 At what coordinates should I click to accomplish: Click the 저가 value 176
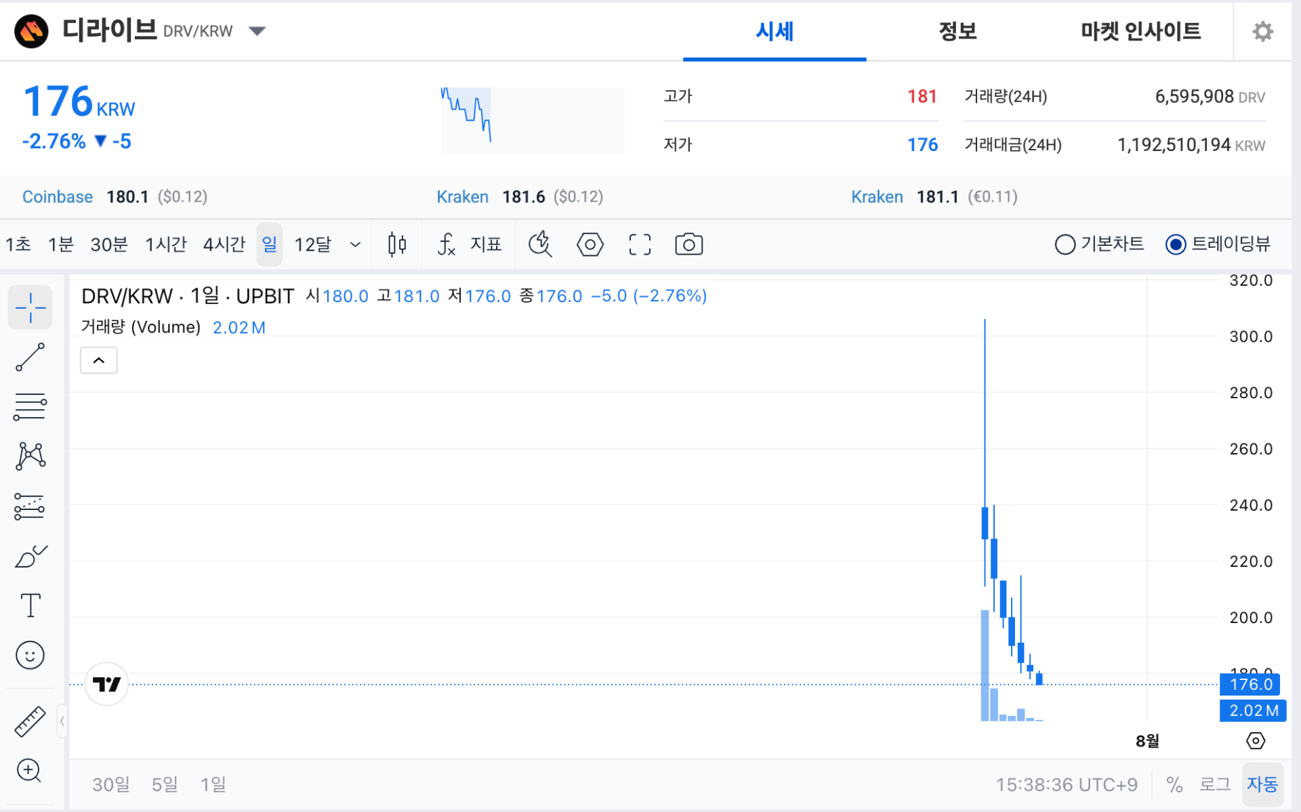click(x=922, y=144)
